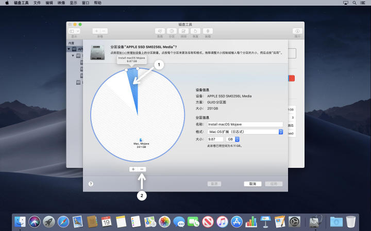371x231 pixels.
Task: Open the 显示 menu in menu bar
Action: (x=73, y=3)
